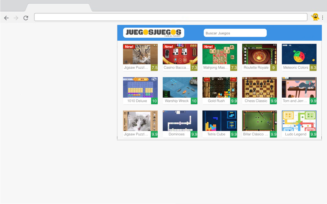Reload the page with the refresh icon
Screen dimensions: 327x204
pyautogui.click(x=26, y=18)
